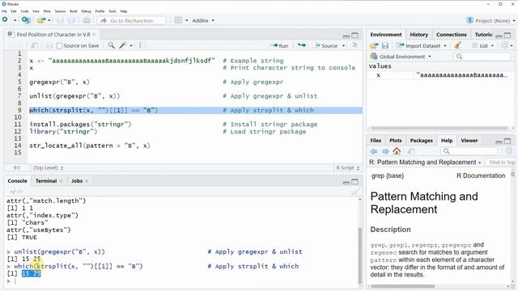This screenshot has height=291, width=518.
Task: Save workspace with Environment disk icon
Action: [385, 45]
